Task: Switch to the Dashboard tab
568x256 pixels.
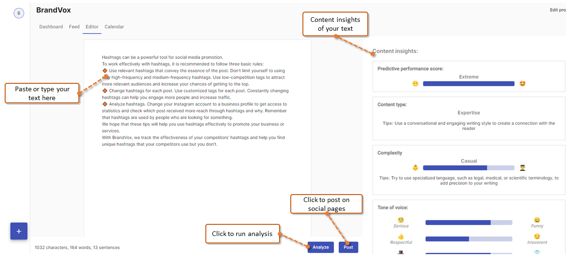Action: pyautogui.click(x=51, y=27)
